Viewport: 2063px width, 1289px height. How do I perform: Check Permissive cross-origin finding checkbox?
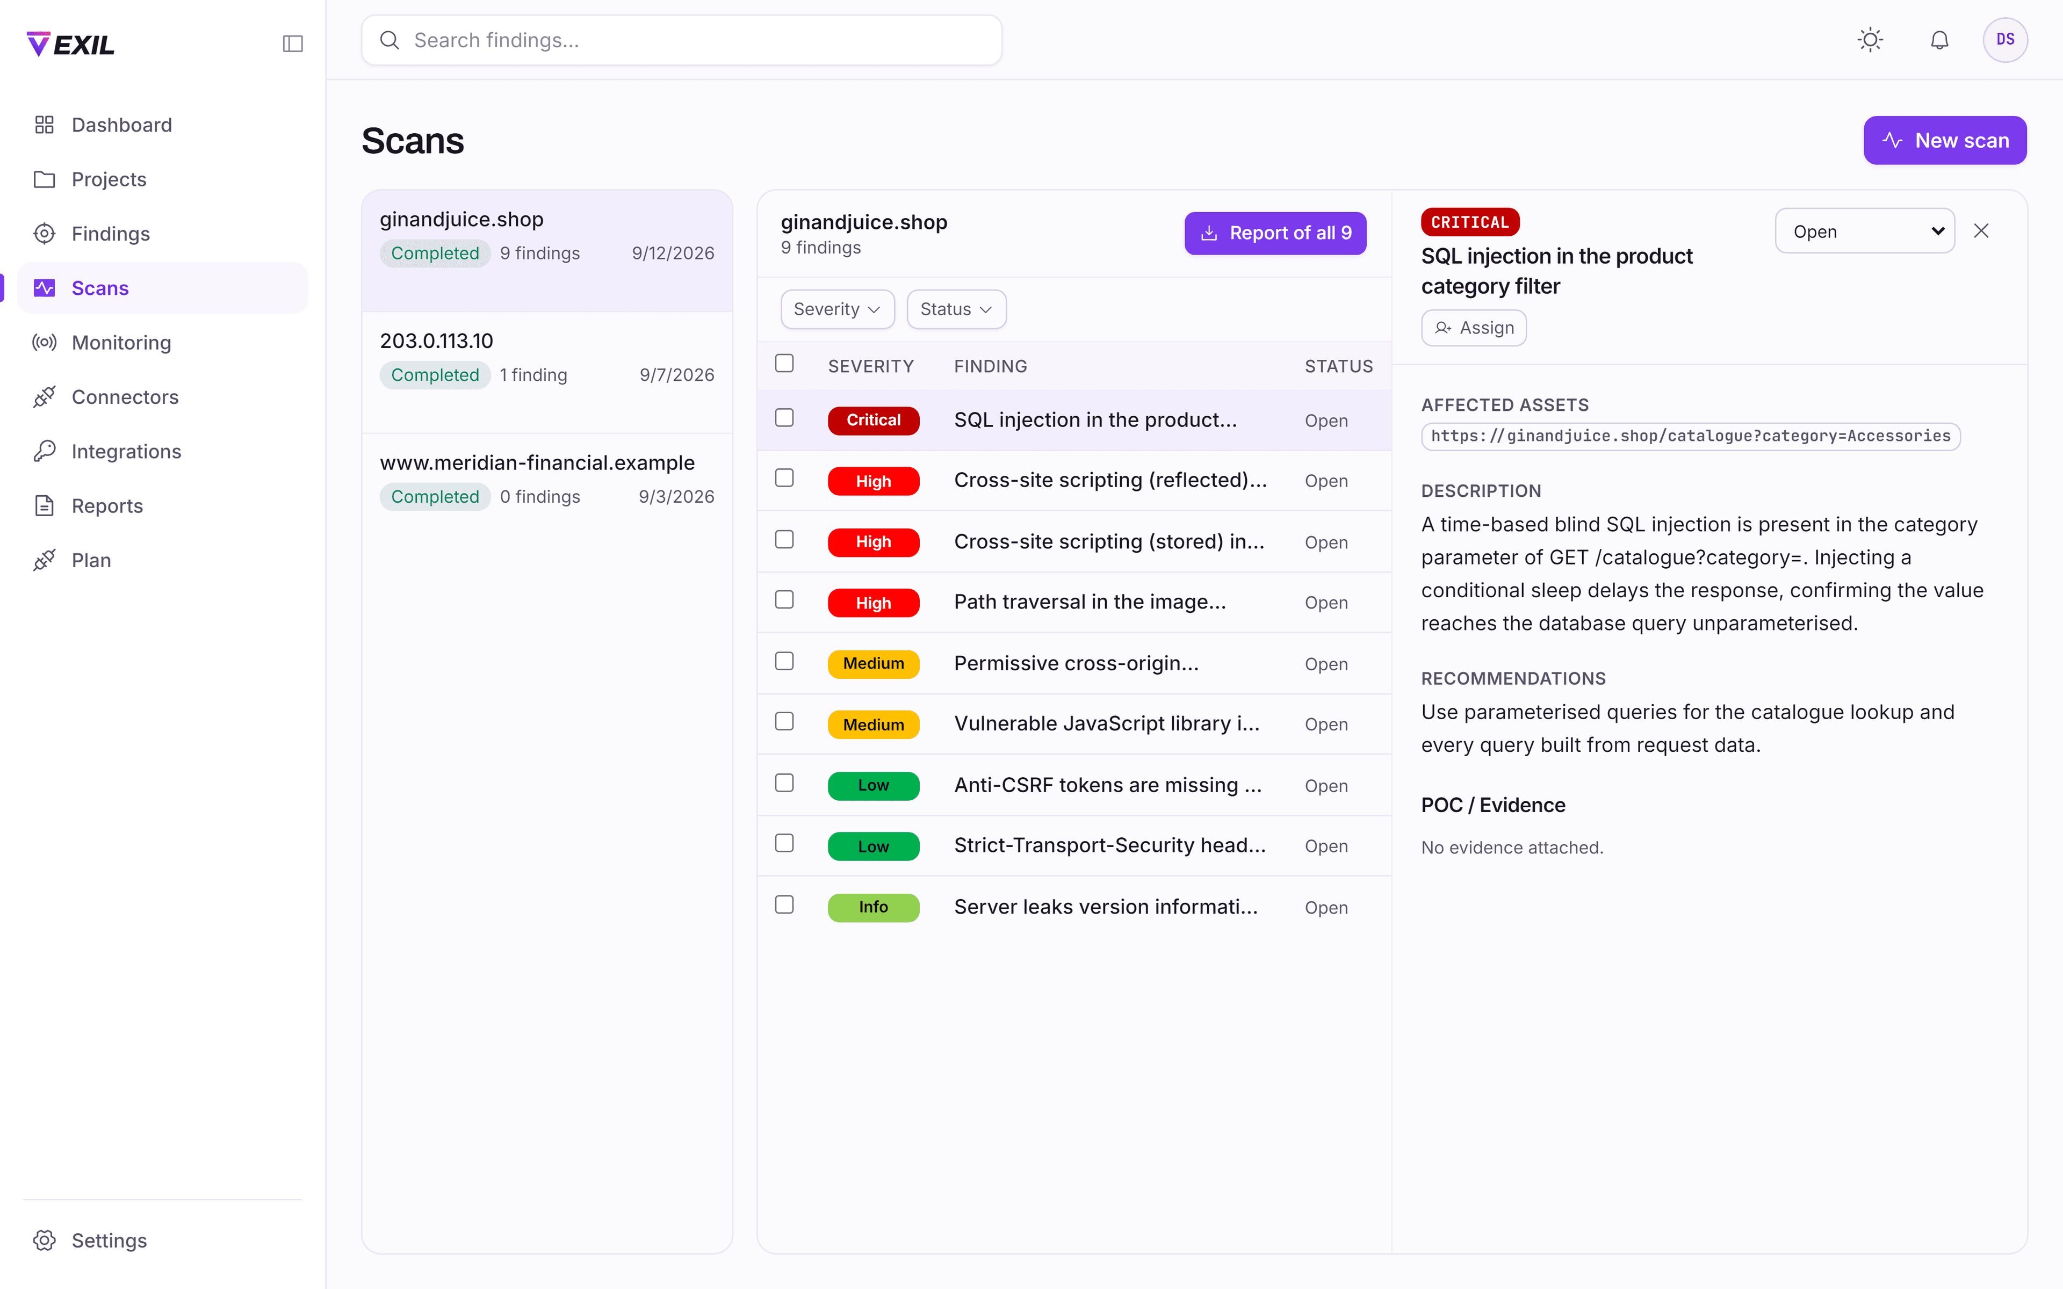(x=784, y=662)
